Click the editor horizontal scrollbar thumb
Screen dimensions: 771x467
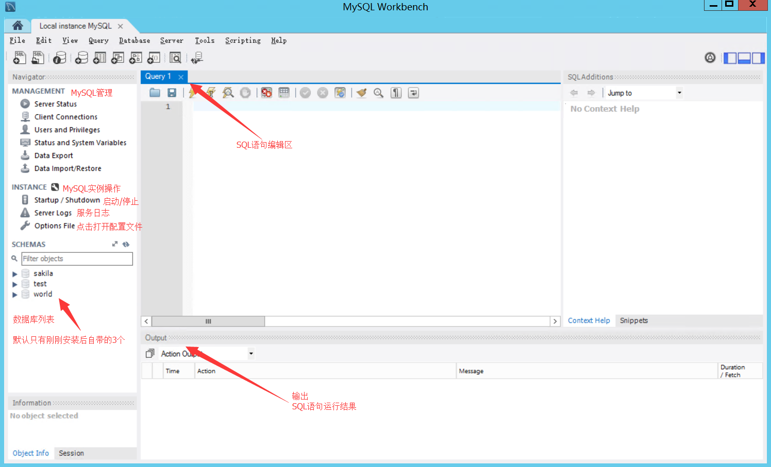click(208, 321)
